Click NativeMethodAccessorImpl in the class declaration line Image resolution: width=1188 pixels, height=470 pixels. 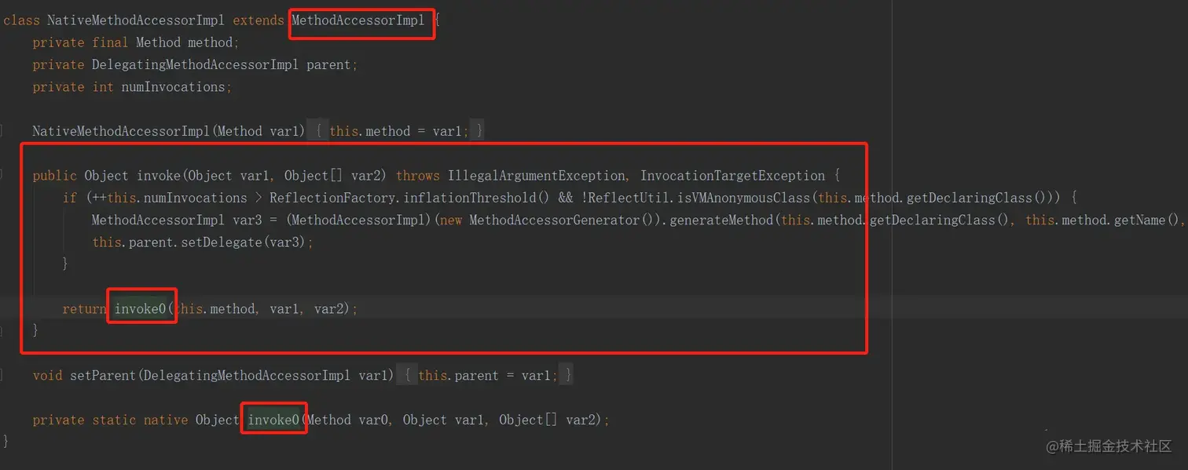click(136, 20)
